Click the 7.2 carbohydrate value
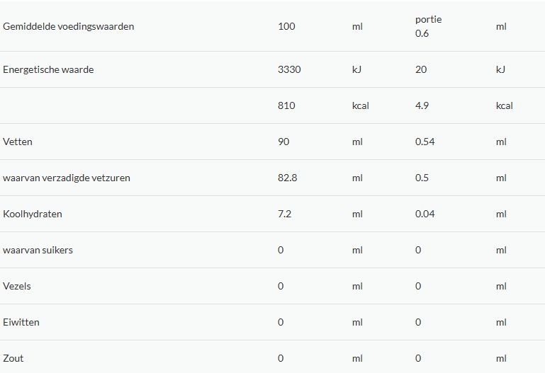Viewport: 545px width, 373px height. [285, 214]
